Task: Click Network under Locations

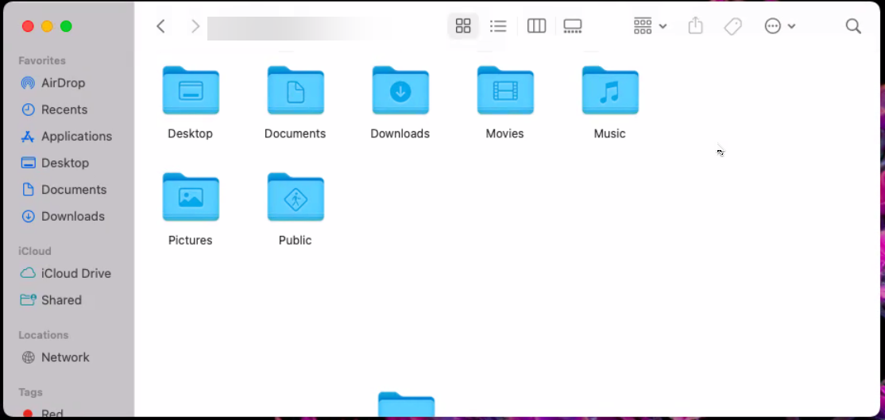Action: click(x=65, y=357)
